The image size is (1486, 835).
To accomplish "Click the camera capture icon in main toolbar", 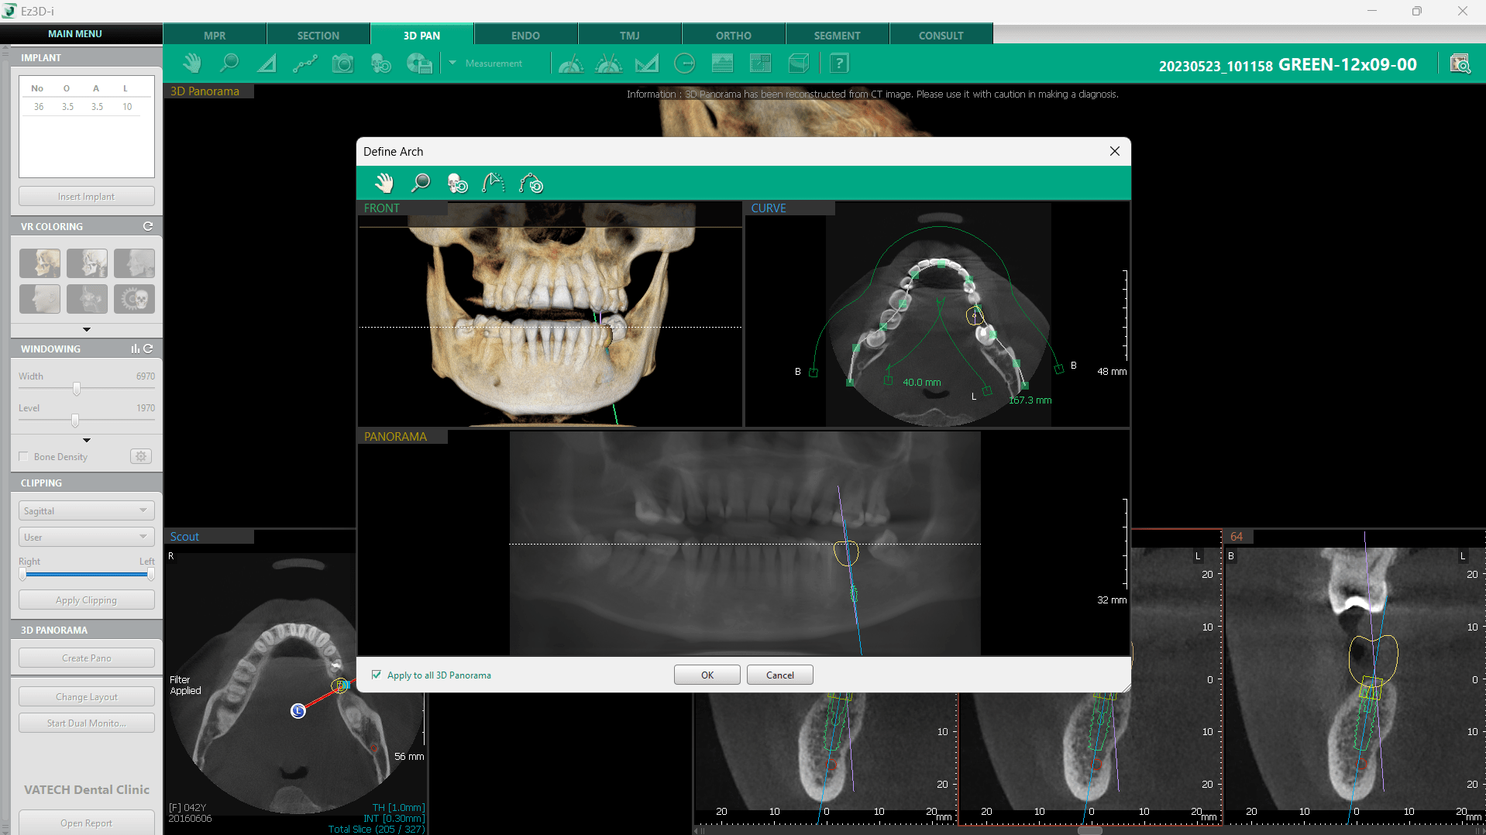I will 342,64.
